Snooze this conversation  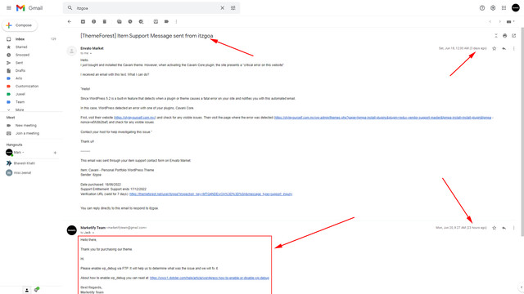tap(130, 22)
